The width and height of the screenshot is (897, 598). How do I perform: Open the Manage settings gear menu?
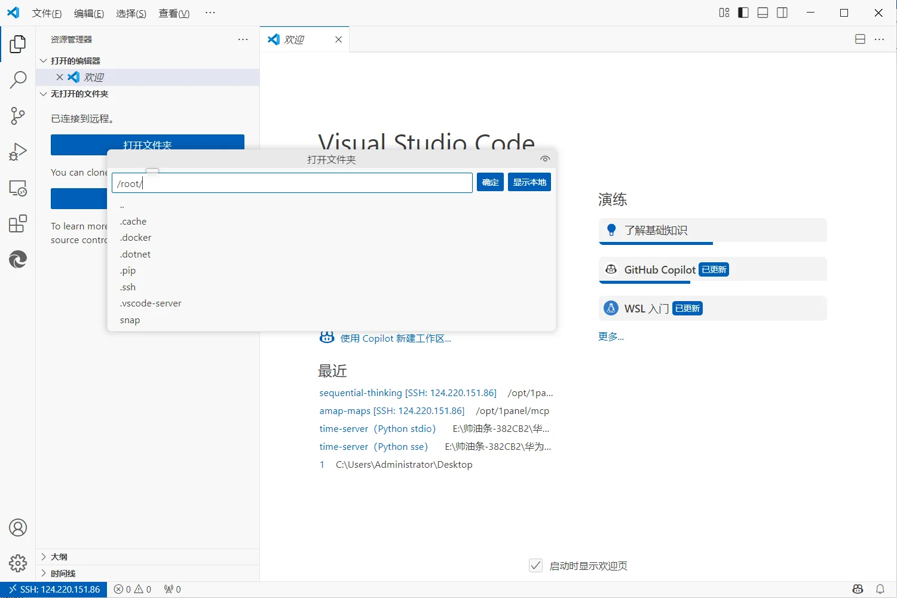coord(18,563)
